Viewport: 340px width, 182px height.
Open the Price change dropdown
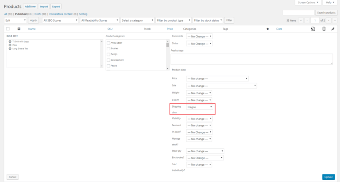217,78
